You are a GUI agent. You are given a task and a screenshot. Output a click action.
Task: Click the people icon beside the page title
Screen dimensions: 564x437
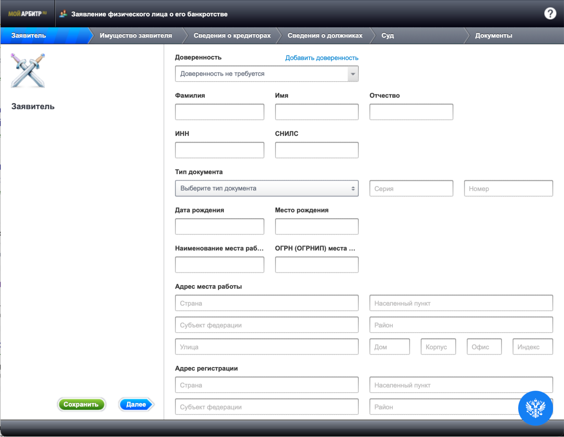click(x=63, y=14)
